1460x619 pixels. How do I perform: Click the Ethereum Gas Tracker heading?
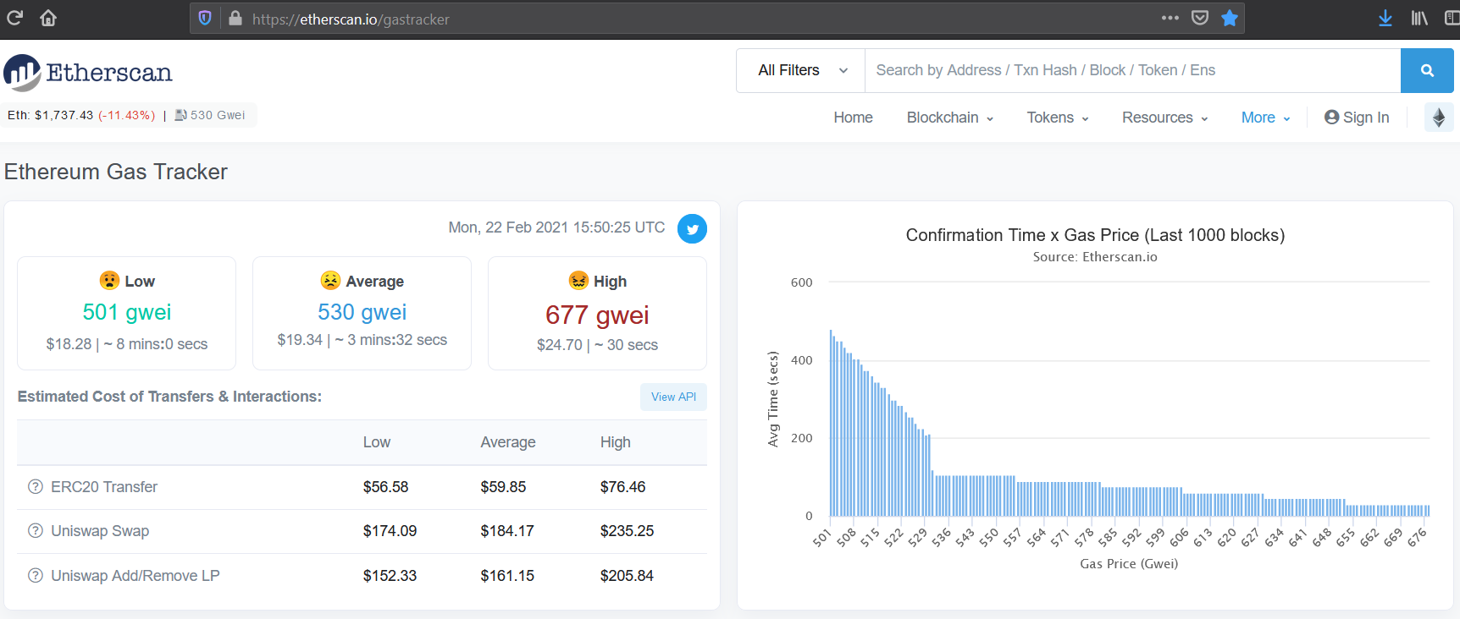pyautogui.click(x=116, y=172)
